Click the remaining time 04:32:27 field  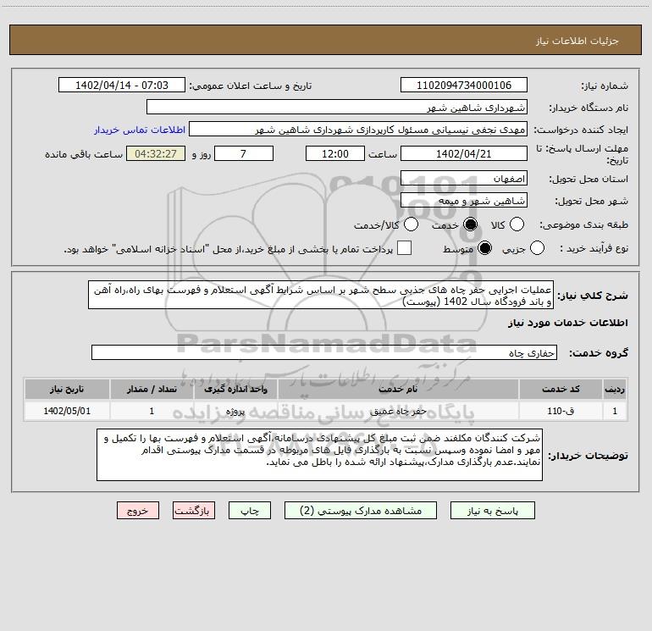pyautogui.click(x=156, y=153)
